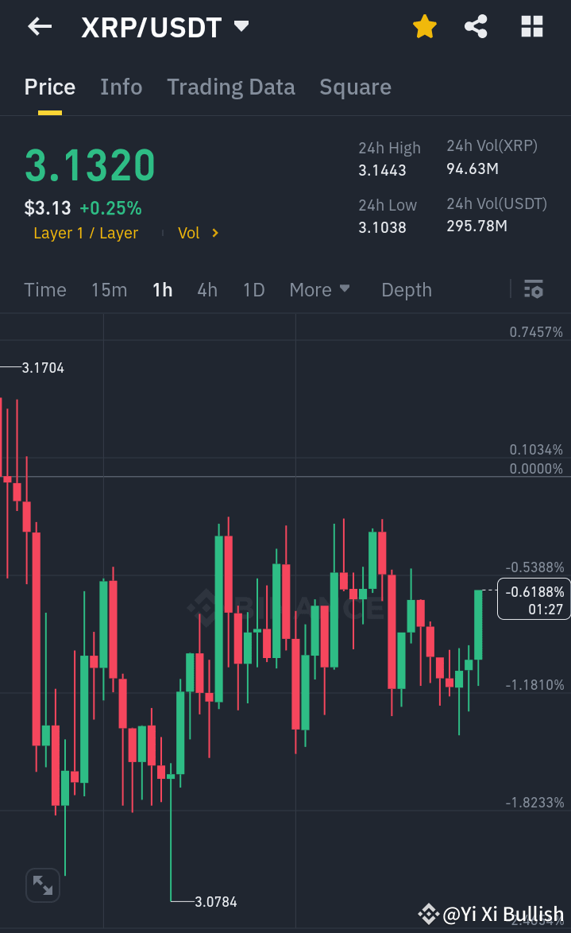Click the 3.0784 low price marker on the chart
571x933 pixels.
click(x=214, y=902)
